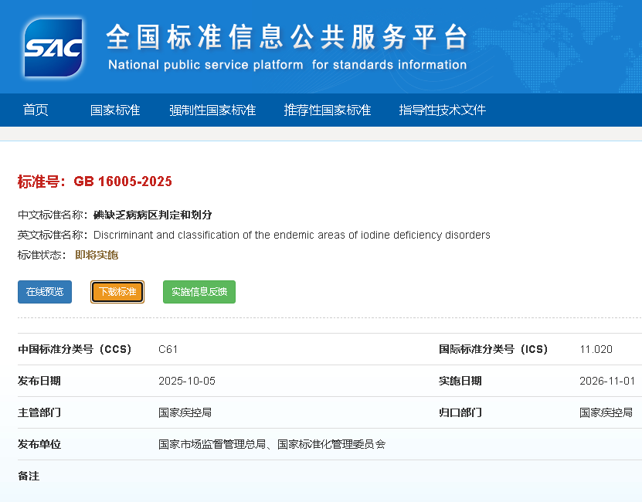Click the ICS classification value 11.020
Image resolution: width=642 pixels, height=502 pixels.
click(x=596, y=349)
